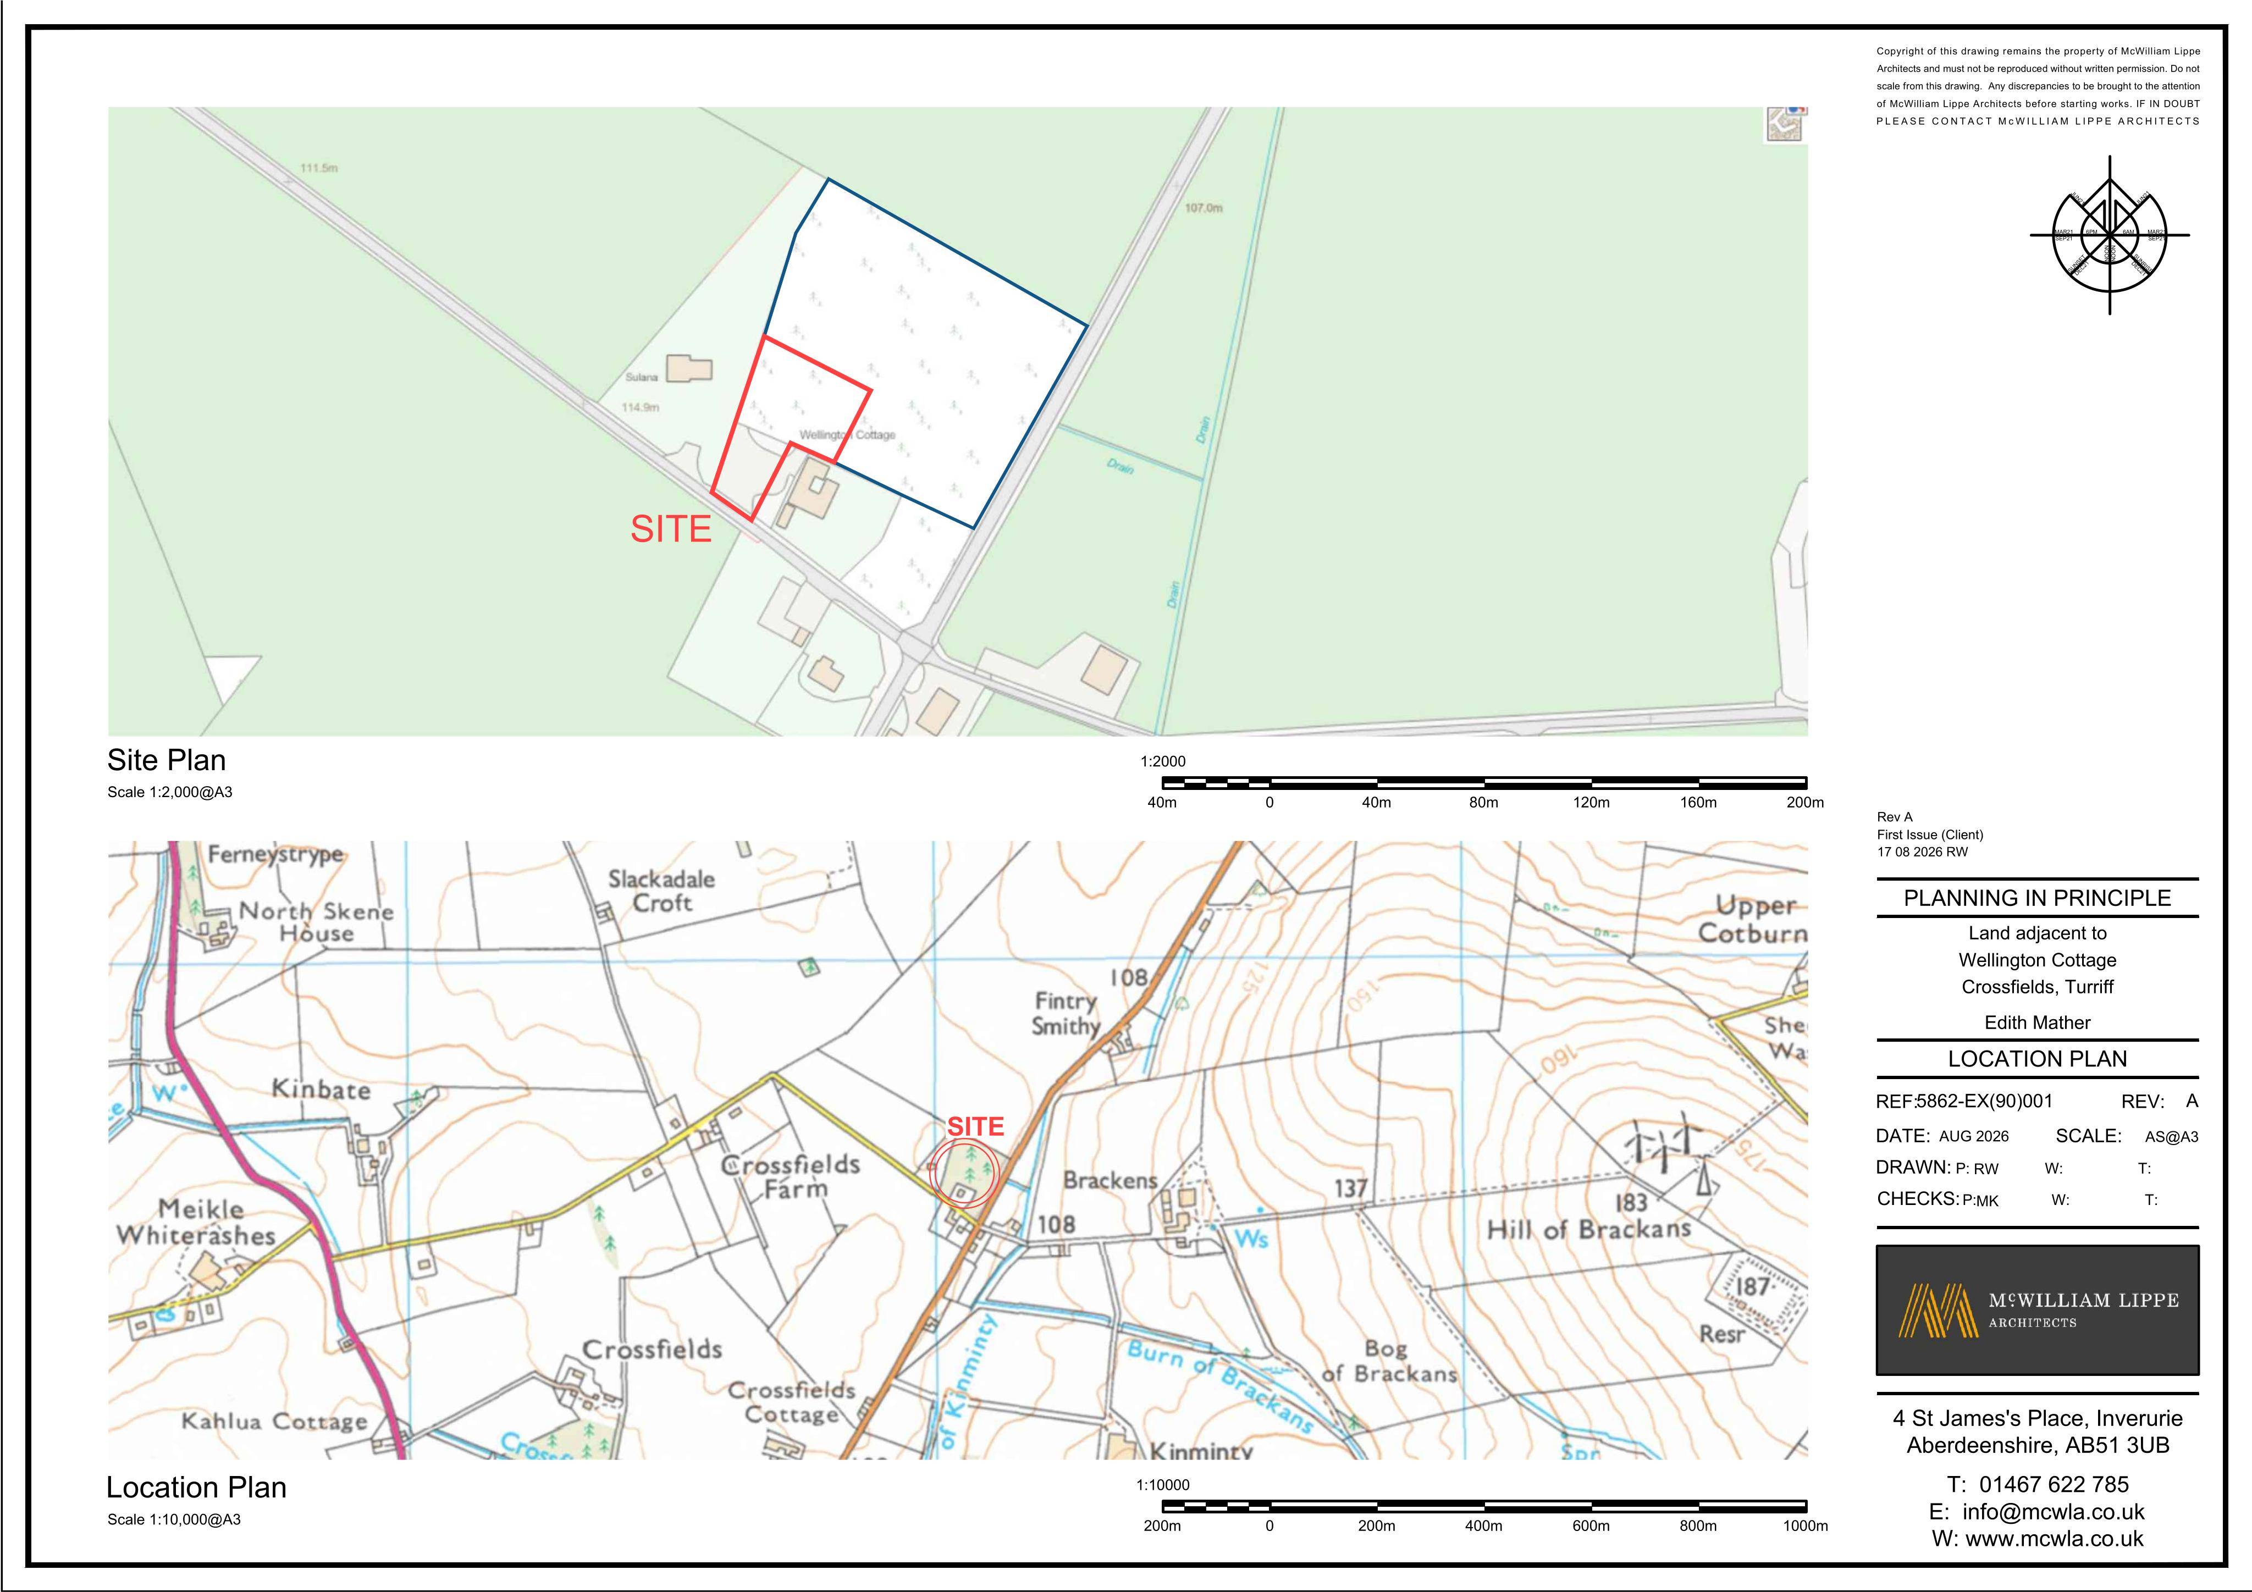Click the drawing reference 5862-EX(90)001

[1984, 1102]
